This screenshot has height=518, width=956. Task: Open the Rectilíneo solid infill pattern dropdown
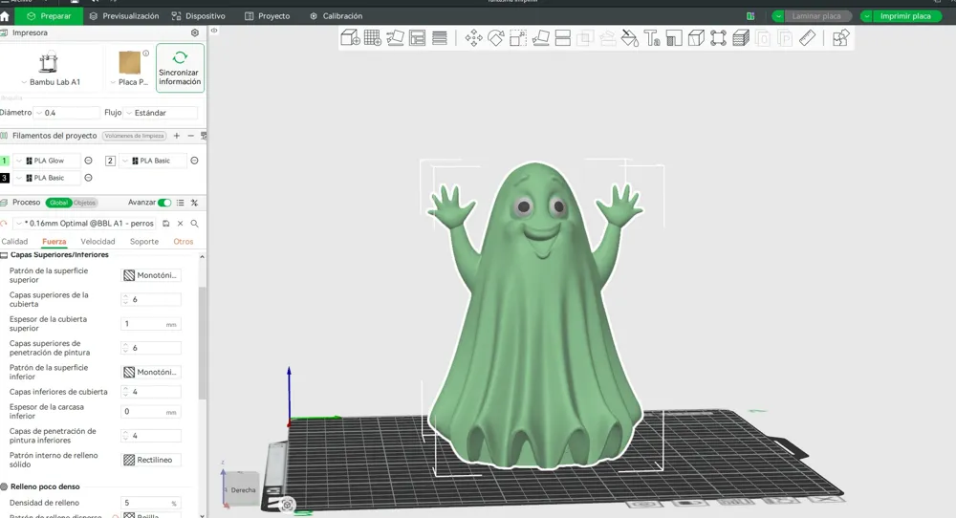(x=151, y=460)
